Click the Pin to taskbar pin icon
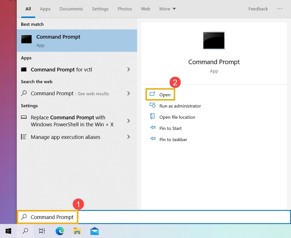Screen dimensions: 291x238 point(152,139)
